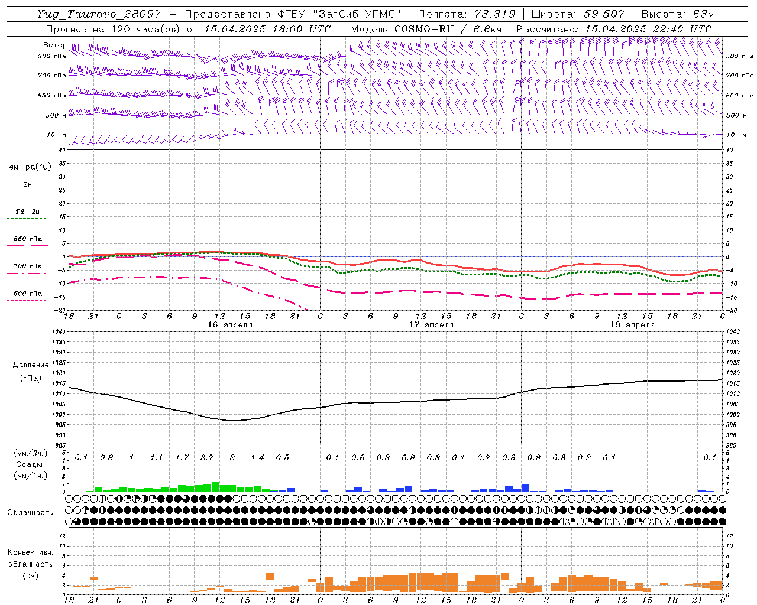This screenshot has width=757, height=605.
Task: Click the Тем-ра(°C) panel label
Action: tap(28, 167)
